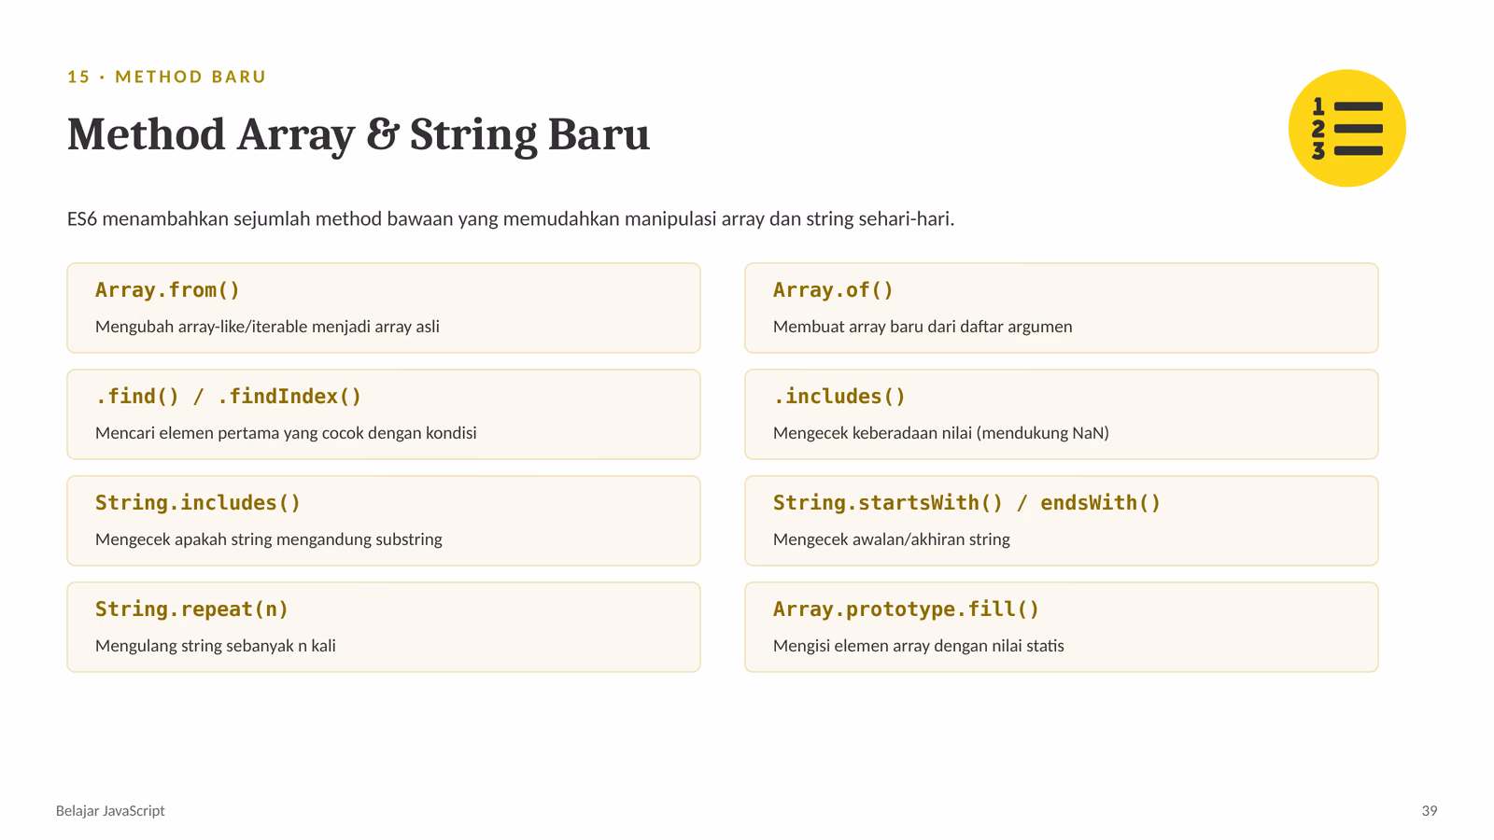Select the ES6 intro sentence
The height and width of the screenshot is (840, 1494).
[511, 219]
